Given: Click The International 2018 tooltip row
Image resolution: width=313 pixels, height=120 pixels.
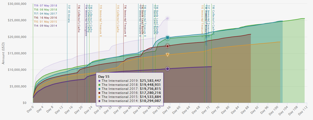Looking at the screenshot, I should point(130,85).
